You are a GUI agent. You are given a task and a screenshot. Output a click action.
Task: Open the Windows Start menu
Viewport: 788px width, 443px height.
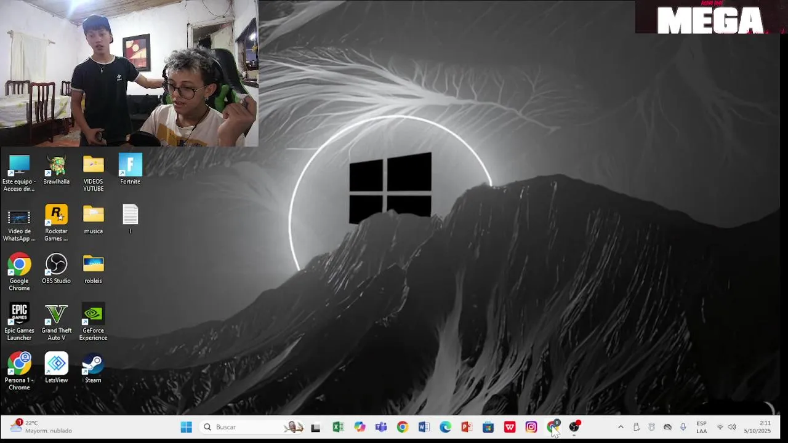coord(186,427)
